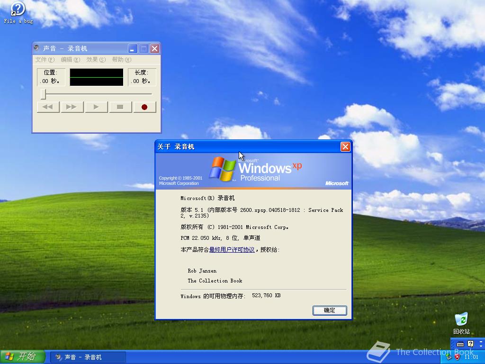Image resolution: width=485 pixels, height=364 pixels.
Task: Click the system tray clock 11:01
Action: [x=471, y=357]
